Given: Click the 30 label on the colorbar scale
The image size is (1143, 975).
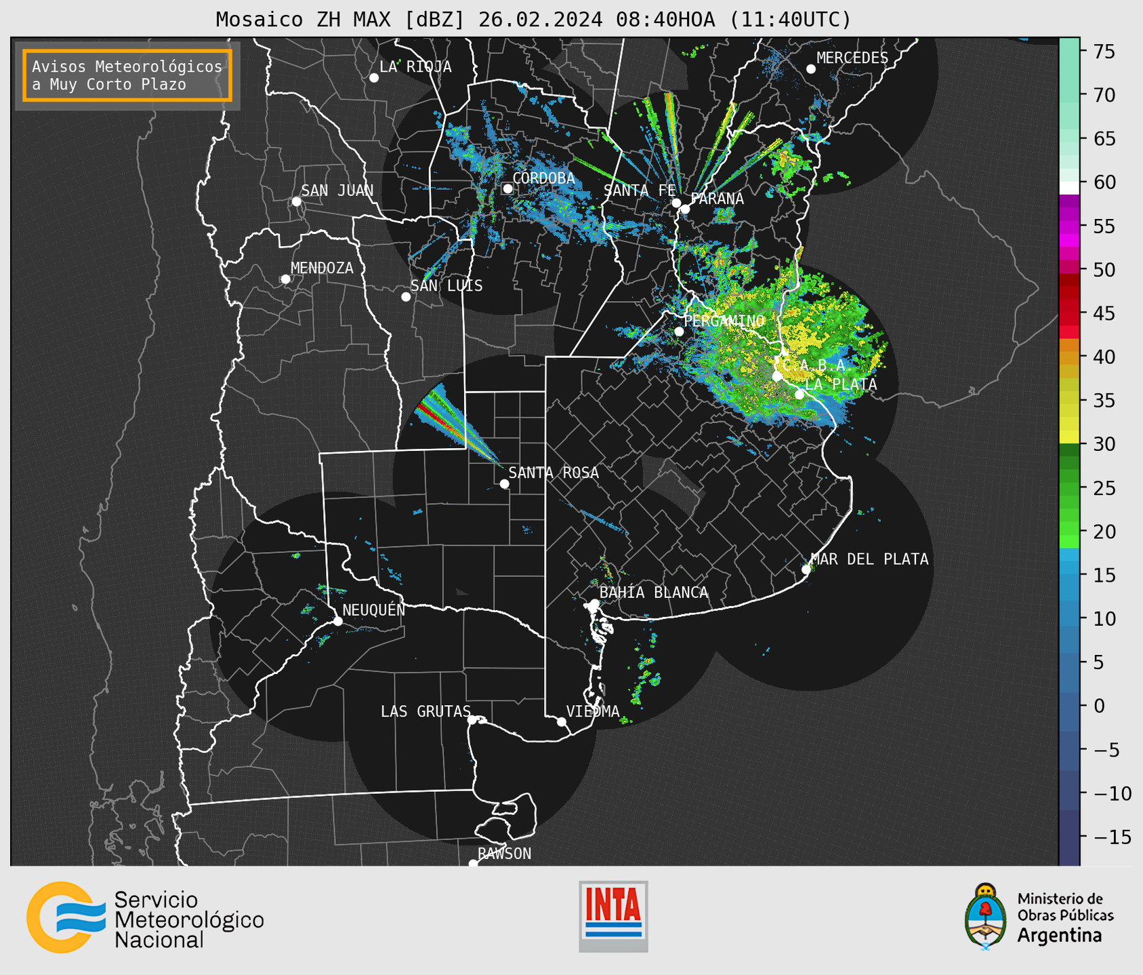Looking at the screenshot, I should click(x=1104, y=444).
